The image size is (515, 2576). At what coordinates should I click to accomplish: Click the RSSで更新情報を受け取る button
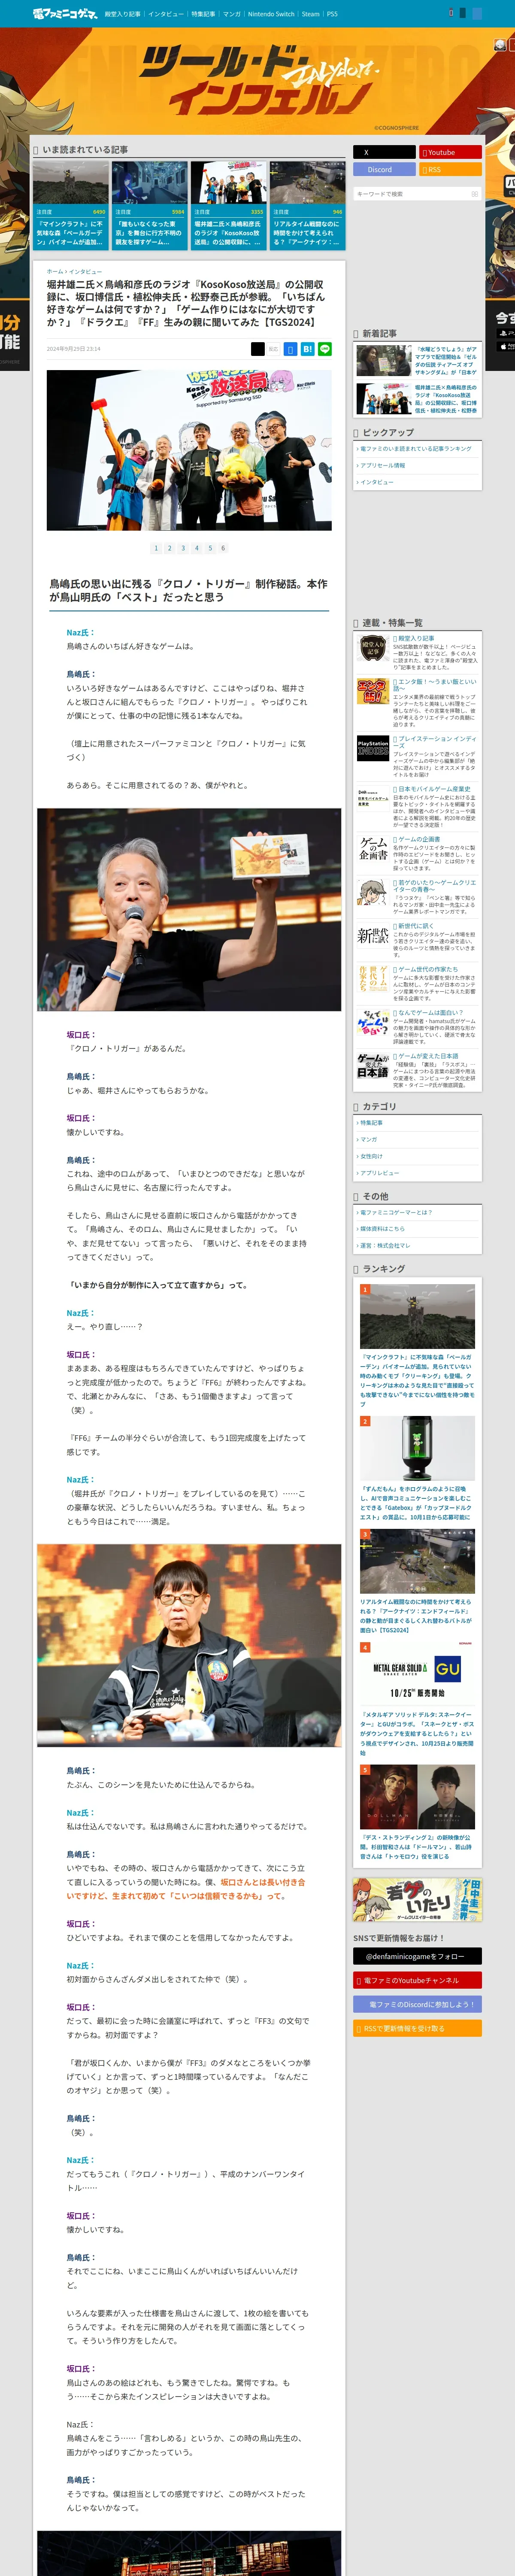pyautogui.click(x=417, y=2028)
